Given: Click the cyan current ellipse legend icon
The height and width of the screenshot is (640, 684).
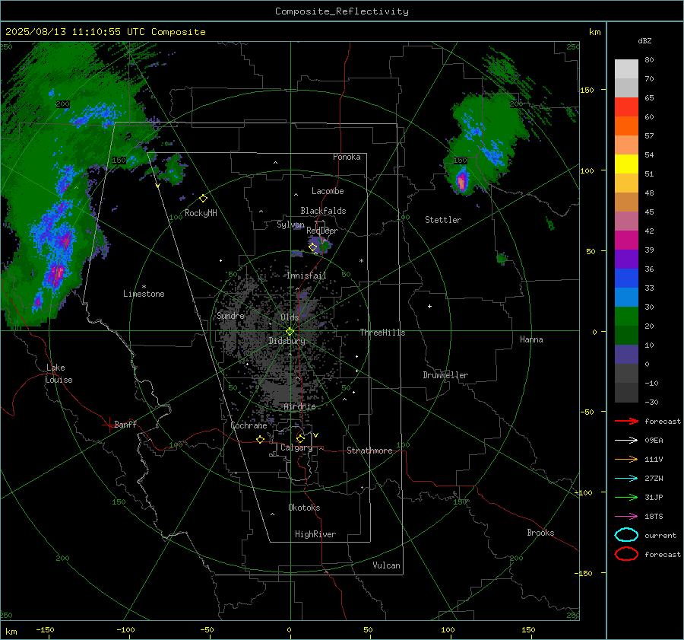Looking at the screenshot, I should [x=626, y=535].
